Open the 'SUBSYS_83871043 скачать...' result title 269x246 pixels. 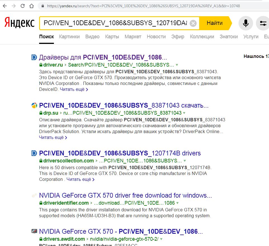coord(124,105)
